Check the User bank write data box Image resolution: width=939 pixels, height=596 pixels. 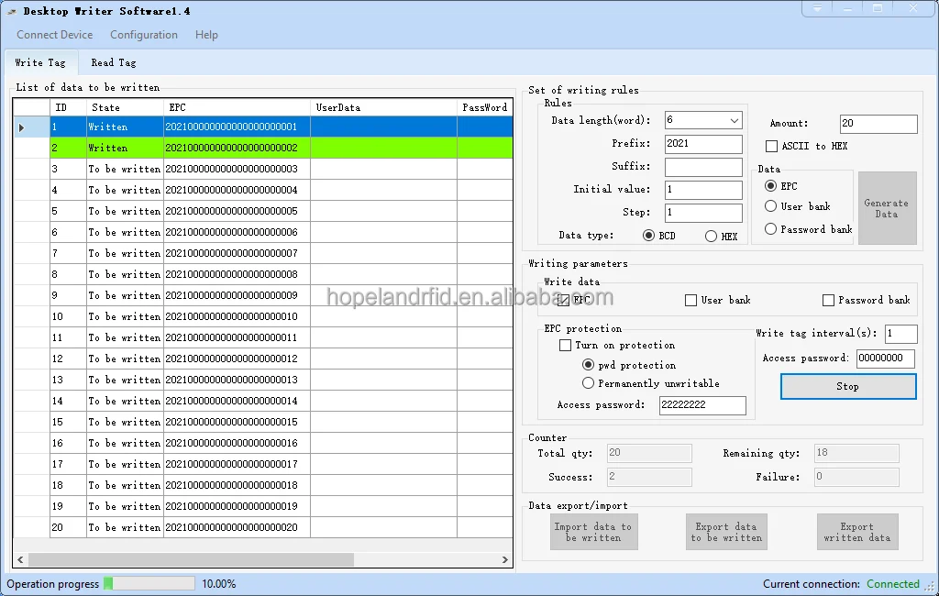pyautogui.click(x=691, y=301)
